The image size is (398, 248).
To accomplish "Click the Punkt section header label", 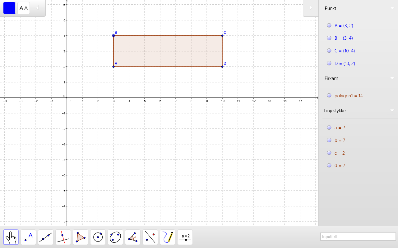I will tap(331, 8).
